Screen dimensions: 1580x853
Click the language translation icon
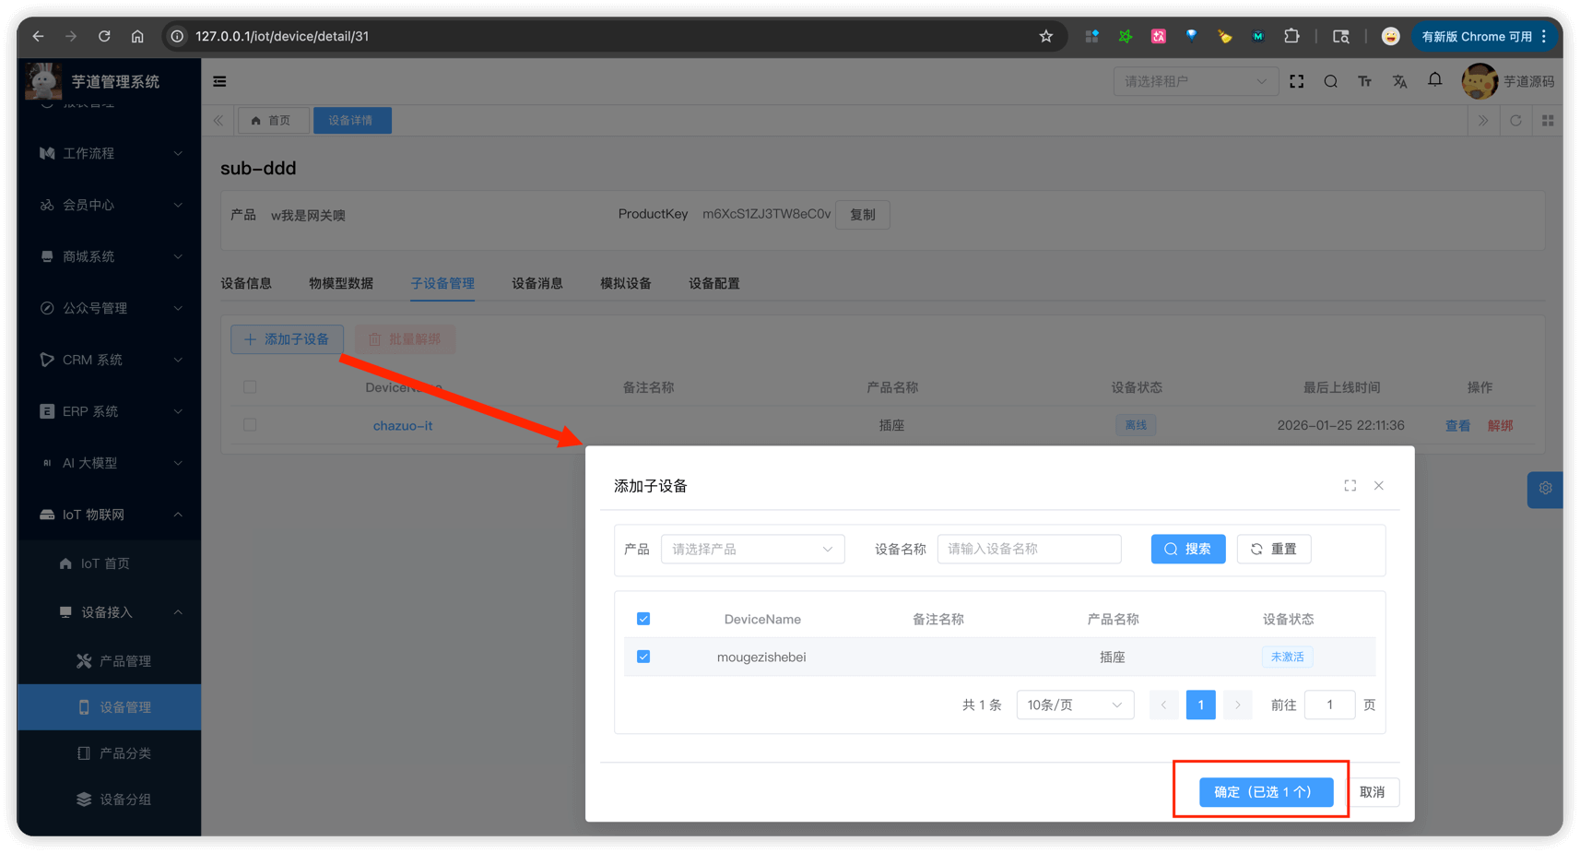(1399, 81)
